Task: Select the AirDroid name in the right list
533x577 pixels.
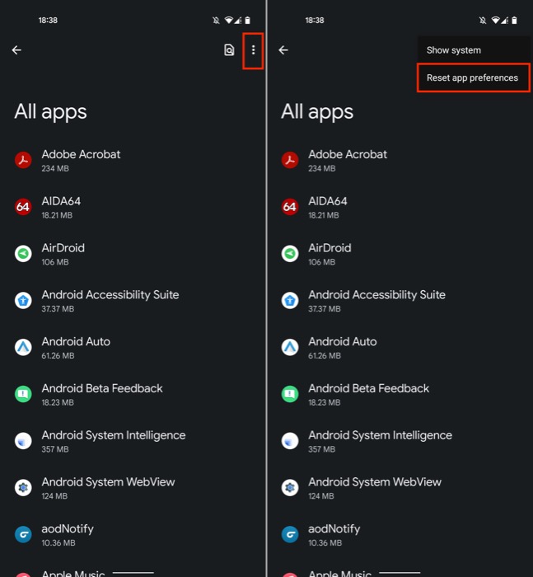Action: 330,248
